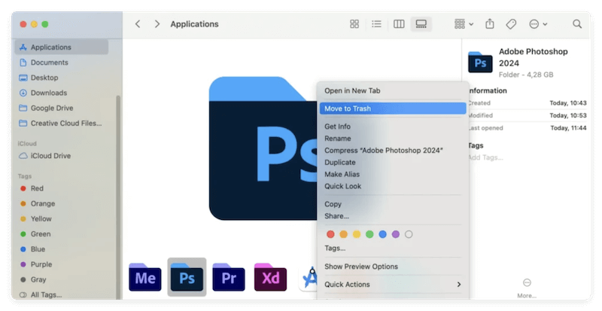Switch to icon grid view
Viewport: 602px width, 311px height.
(x=354, y=24)
